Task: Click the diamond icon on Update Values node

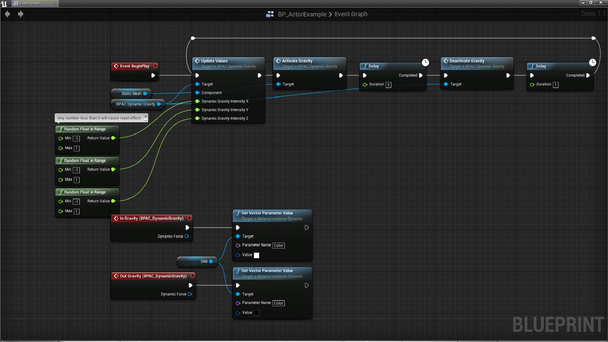Action: click(197, 60)
